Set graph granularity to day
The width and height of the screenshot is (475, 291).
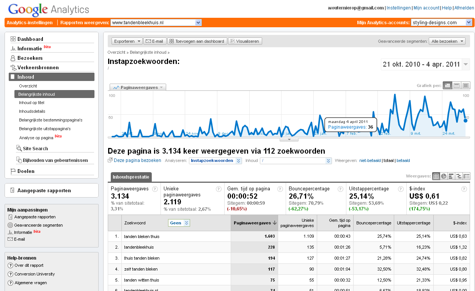[x=448, y=86]
